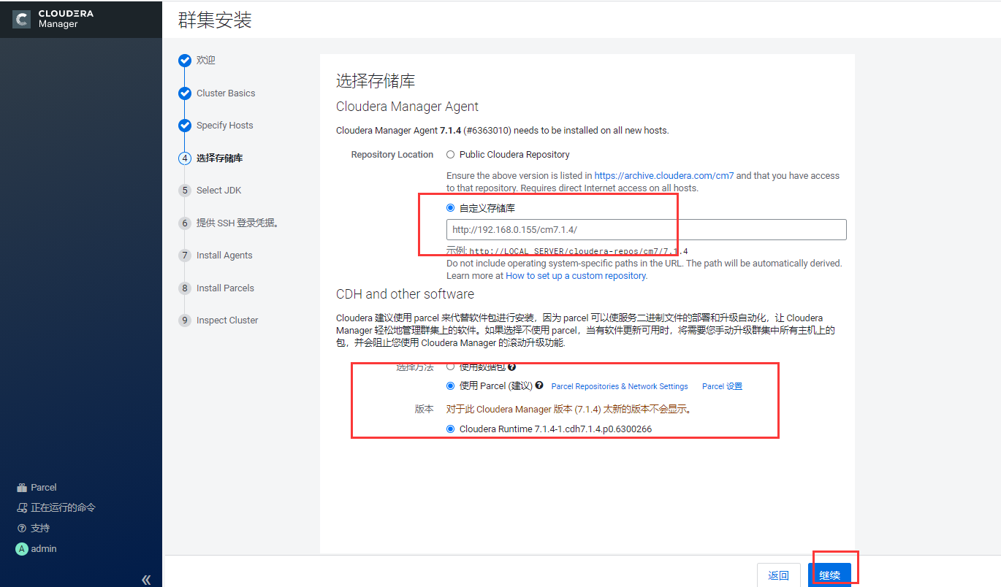Click help icon next to 使用数据包

pyautogui.click(x=512, y=367)
